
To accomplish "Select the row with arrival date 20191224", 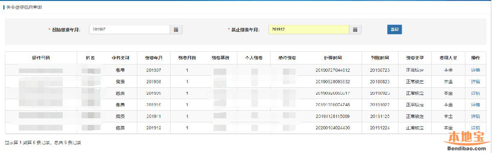I will click(x=246, y=128).
